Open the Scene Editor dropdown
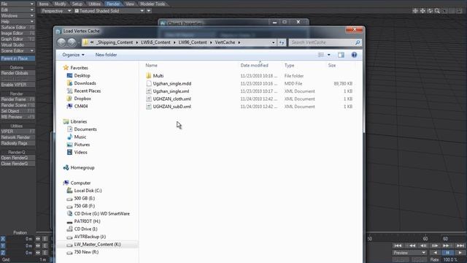Screen dimensions: 467x263 click(x=18, y=50)
